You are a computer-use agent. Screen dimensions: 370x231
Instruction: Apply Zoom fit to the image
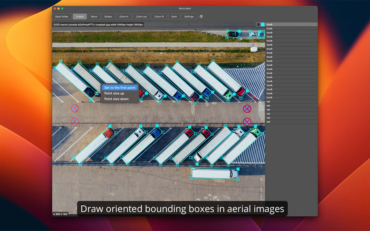point(159,16)
